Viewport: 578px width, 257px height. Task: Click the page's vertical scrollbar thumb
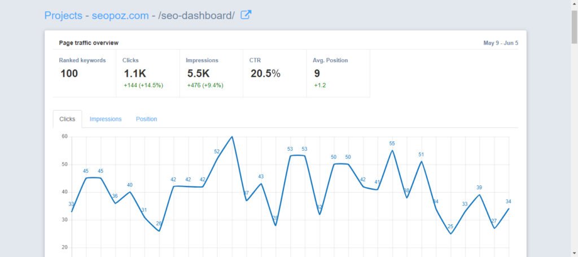click(x=574, y=25)
